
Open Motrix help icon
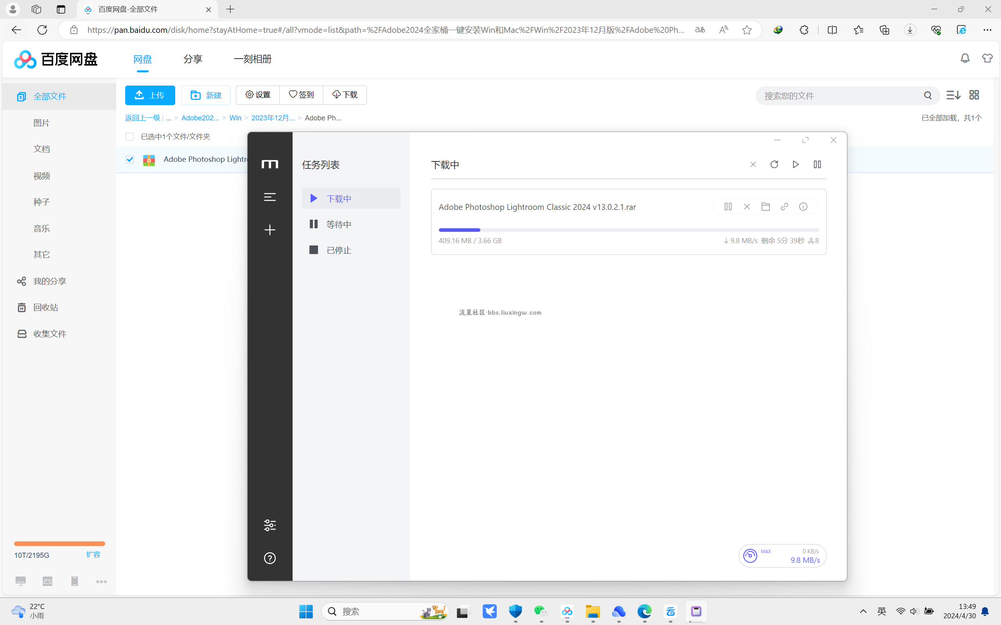pos(270,558)
